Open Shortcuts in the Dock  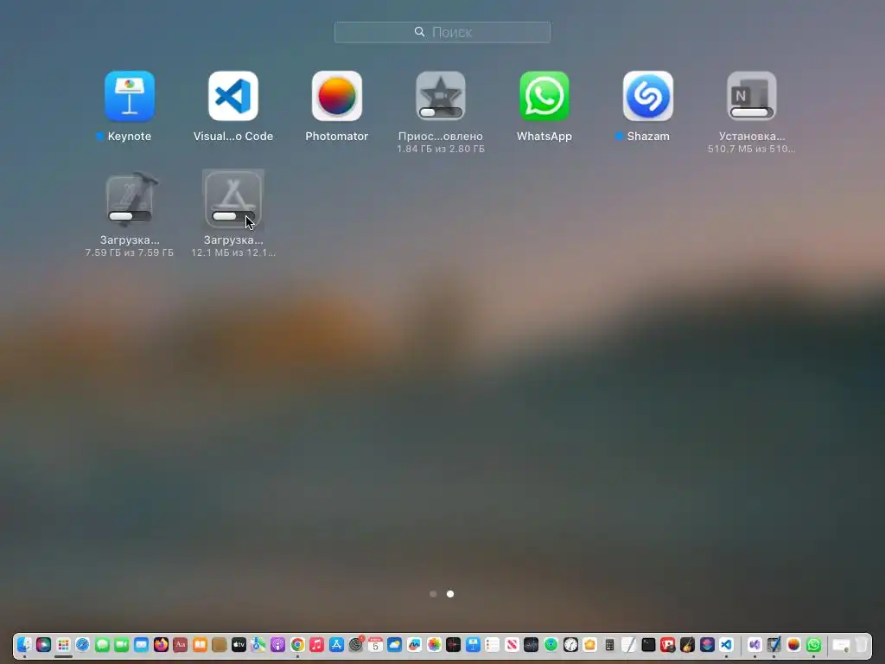(707, 645)
